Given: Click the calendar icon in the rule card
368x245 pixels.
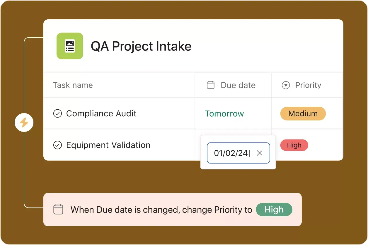Looking at the screenshot, I should pos(58,210).
